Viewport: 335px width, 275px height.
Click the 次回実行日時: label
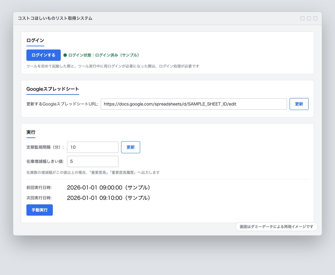click(x=39, y=198)
